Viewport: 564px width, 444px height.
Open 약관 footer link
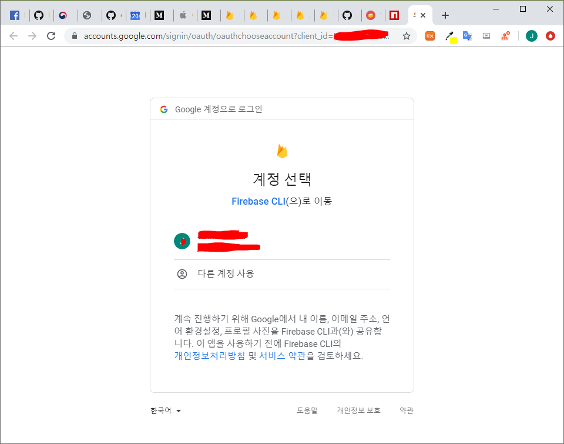[407, 410]
